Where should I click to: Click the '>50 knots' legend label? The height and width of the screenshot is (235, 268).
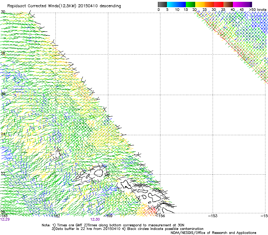257,9
